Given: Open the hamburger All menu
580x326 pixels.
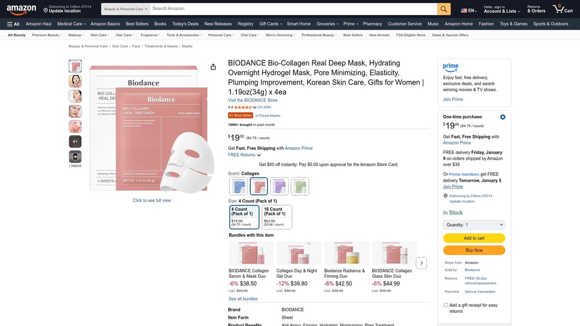Looking at the screenshot, I should coord(12,23).
